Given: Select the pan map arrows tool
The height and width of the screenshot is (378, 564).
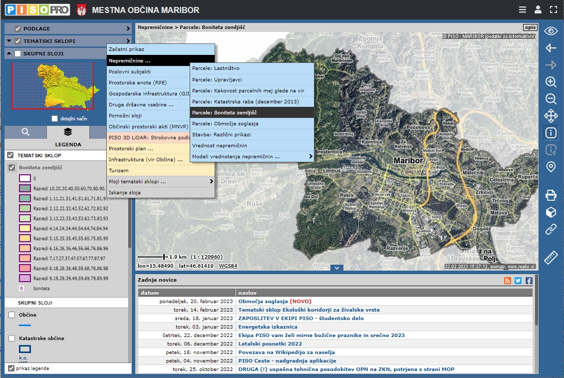Looking at the screenshot, I should click(x=551, y=116).
